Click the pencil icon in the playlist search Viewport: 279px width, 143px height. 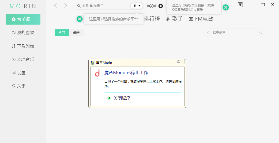pos(208,32)
